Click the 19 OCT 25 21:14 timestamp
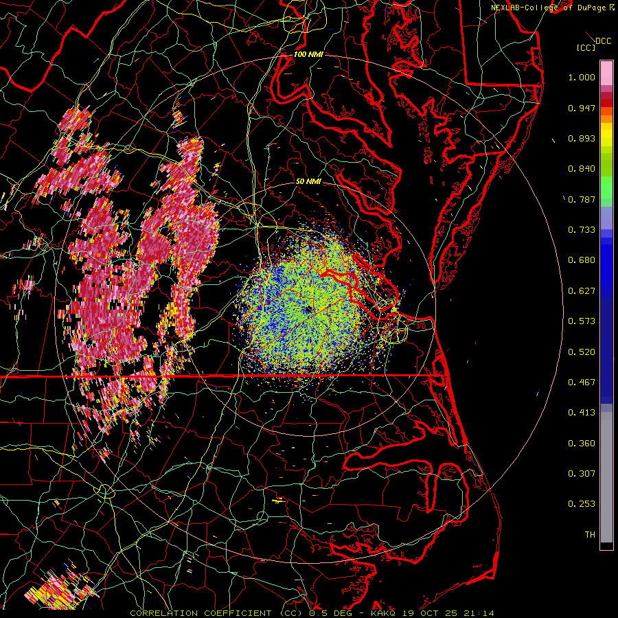This screenshot has height=618, width=618. point(448,613)
